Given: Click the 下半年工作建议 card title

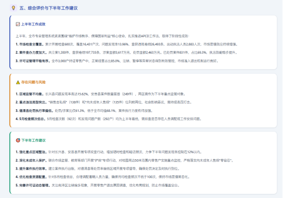Looking at the screenshot, I should [x=33, y=140].
